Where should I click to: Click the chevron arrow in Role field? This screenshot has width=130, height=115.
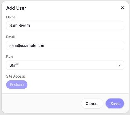[x=119, y=65]
